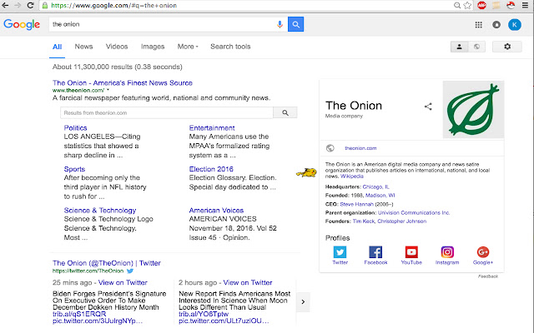Open The Onion Facebook profile icon
Screen dimensions: 534x333
[x=375, y=252]
